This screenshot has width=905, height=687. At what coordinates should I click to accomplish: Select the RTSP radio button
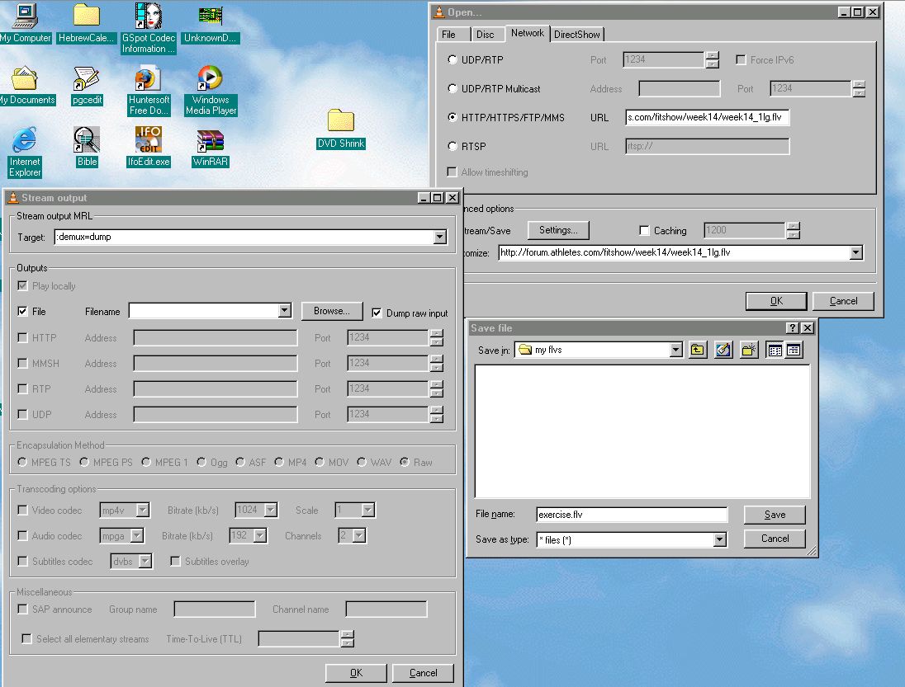point(452,146)
